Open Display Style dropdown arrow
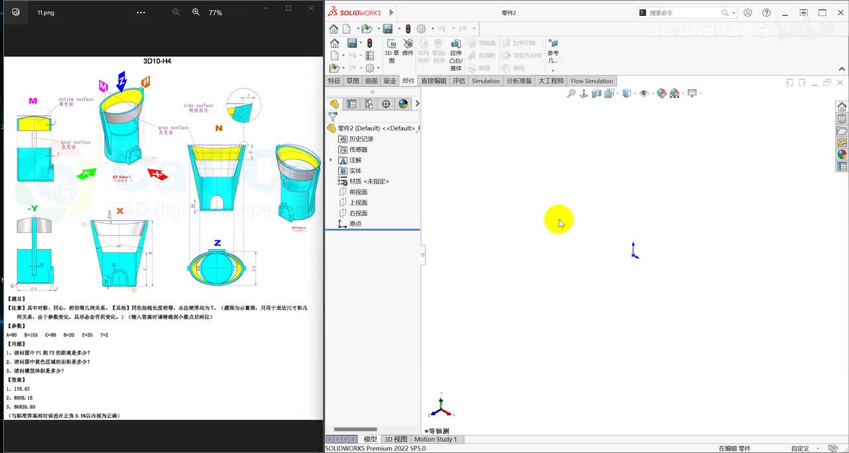 click(x=634, y=93)
